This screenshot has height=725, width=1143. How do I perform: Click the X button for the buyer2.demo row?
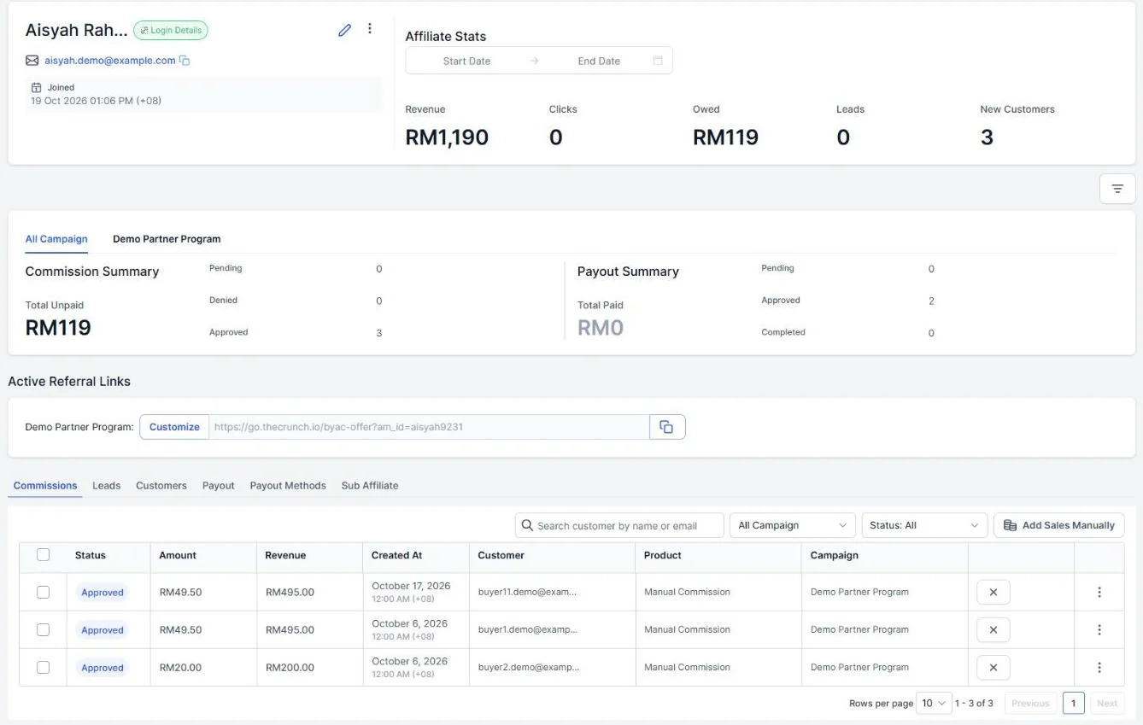[x=993, y=667]
